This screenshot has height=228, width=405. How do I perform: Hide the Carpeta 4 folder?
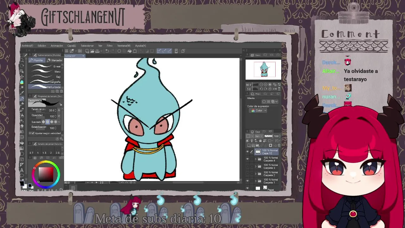pos(247,159)
